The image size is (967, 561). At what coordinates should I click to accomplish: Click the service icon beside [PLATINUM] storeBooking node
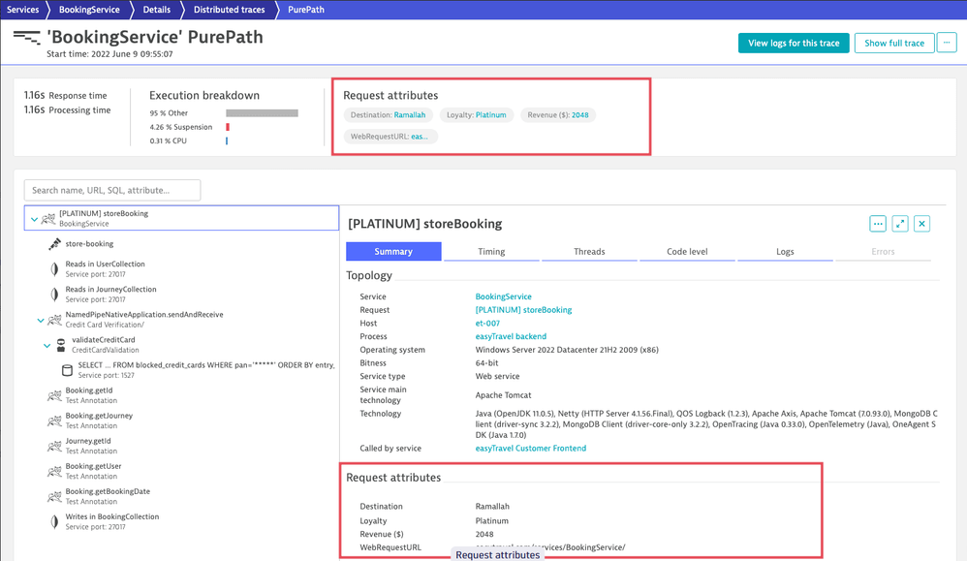[x=48, y=219]
